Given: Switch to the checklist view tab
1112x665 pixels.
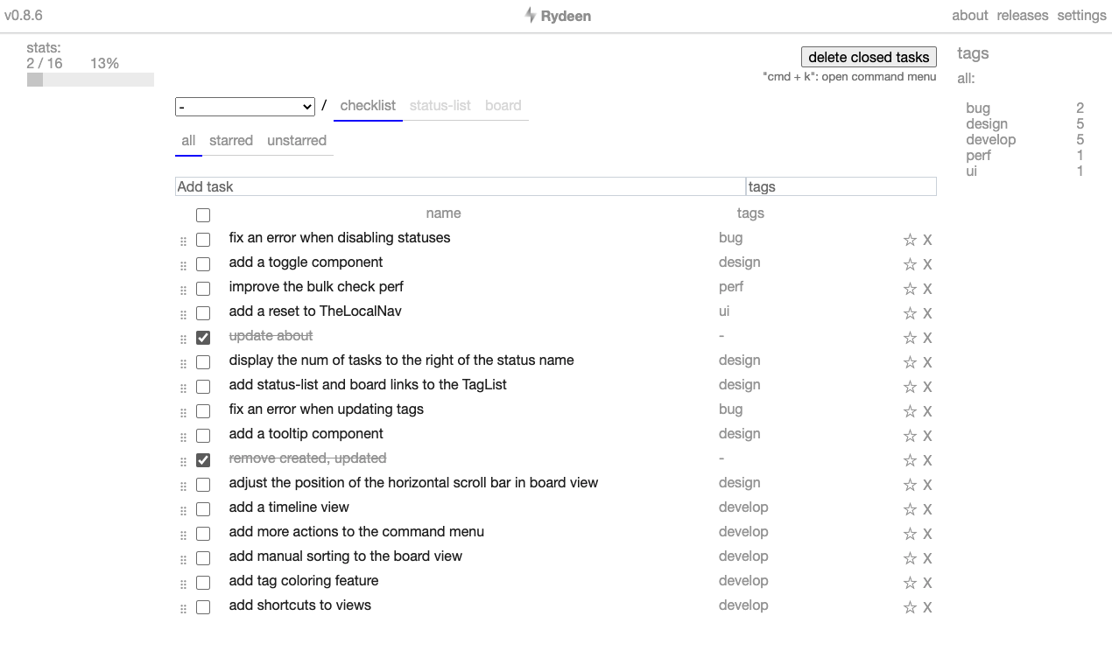Looking at the screenshot, I should click(x=368, y=106).
